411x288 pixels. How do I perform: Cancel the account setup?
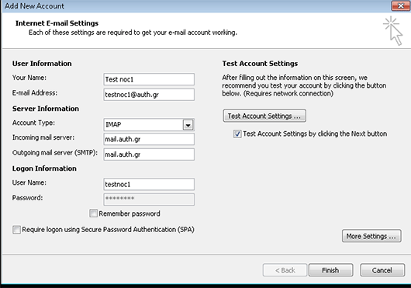382,270
